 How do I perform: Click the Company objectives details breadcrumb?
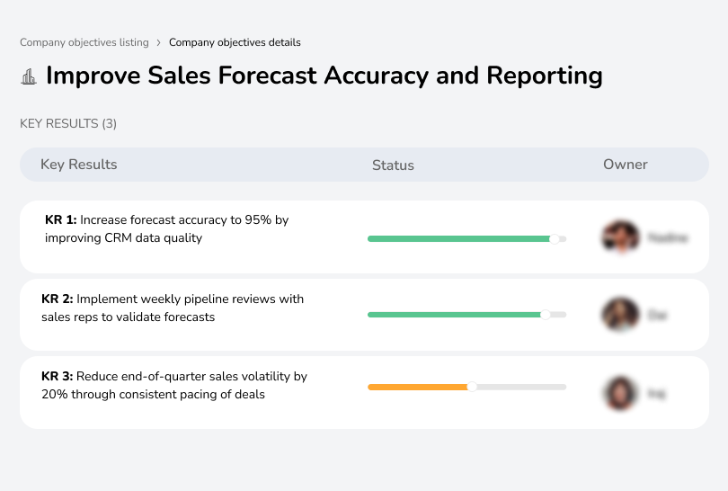click(x=235, y=42)
